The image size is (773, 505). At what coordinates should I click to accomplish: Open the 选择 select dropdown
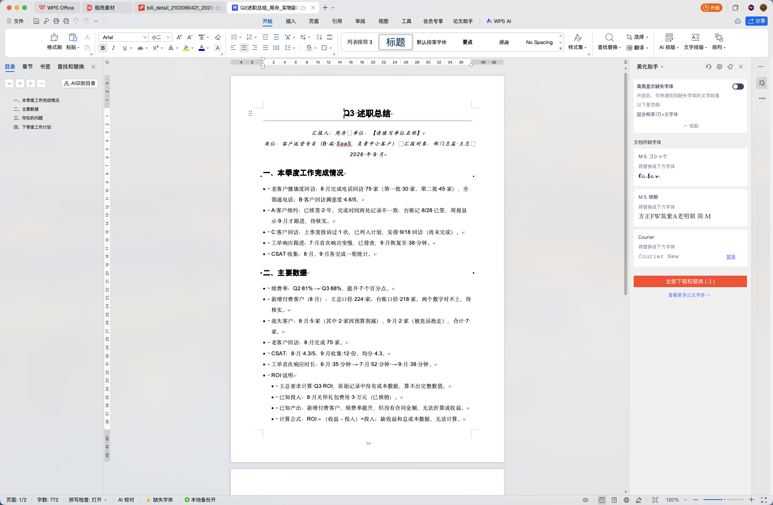(x=638, y=37)
